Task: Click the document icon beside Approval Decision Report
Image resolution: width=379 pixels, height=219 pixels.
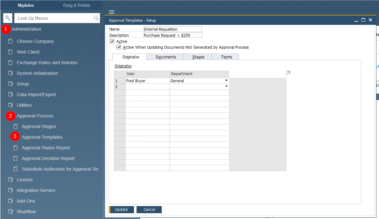Action: pos(15,158)
